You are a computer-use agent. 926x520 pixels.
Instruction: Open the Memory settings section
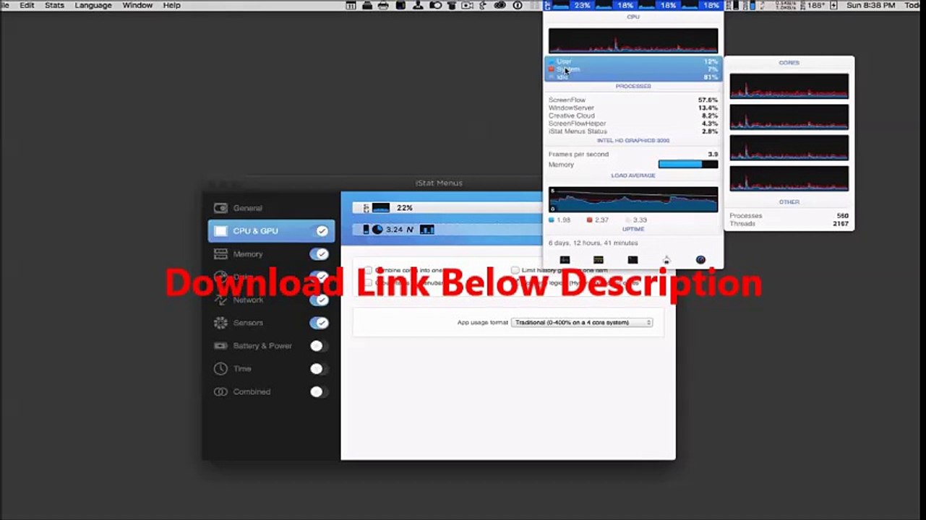coord(271,254)
